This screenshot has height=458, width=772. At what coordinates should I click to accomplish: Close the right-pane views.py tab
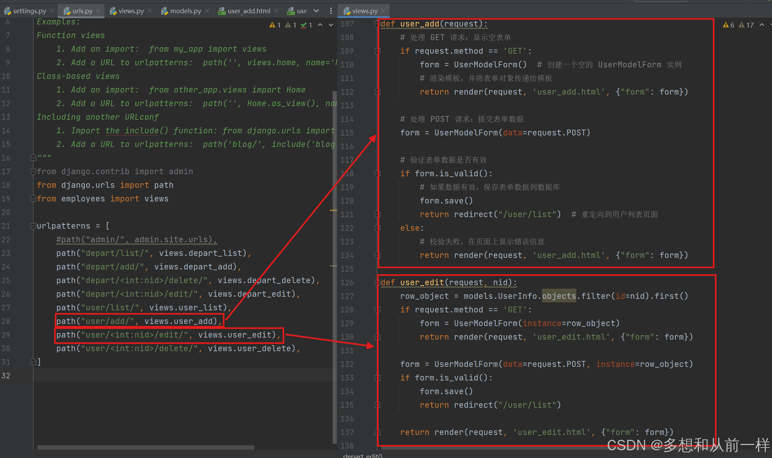383,11
